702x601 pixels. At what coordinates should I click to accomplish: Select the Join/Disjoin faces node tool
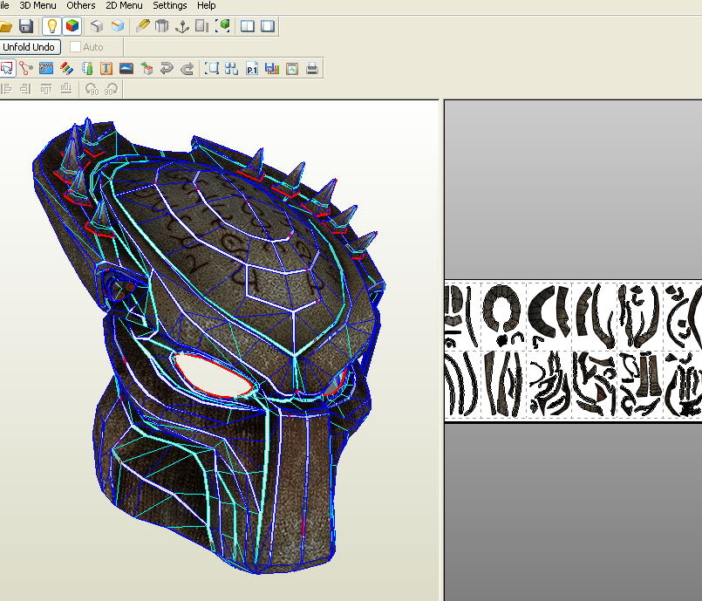26,69
